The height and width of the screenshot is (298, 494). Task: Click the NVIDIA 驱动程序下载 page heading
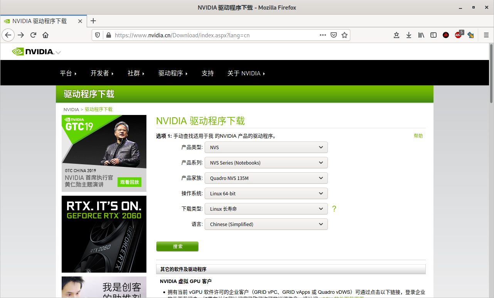coord(200,121)
